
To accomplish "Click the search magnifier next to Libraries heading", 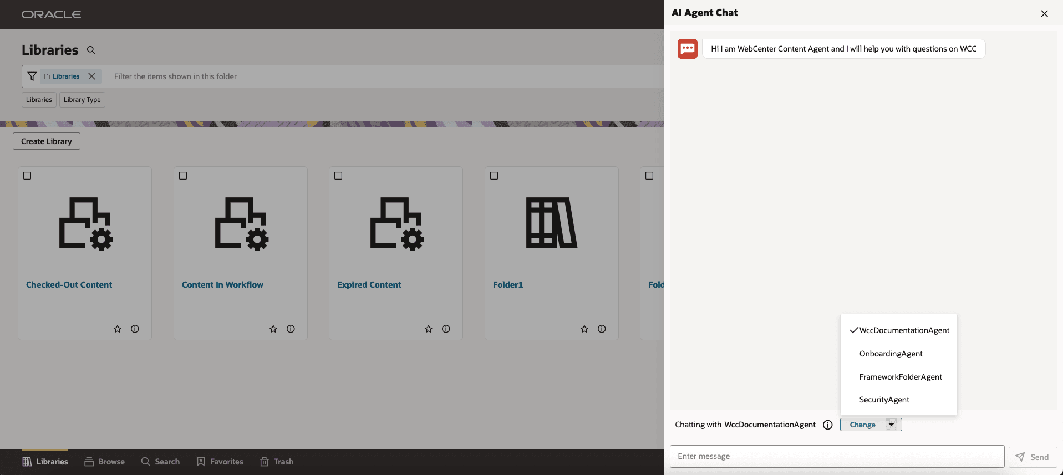I will pyautogui.click(x=91, y=50).
